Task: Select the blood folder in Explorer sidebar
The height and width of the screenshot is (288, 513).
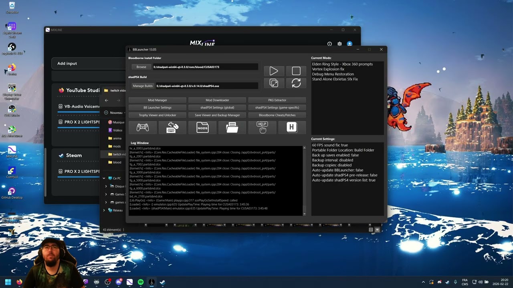Action: point(115,162)
